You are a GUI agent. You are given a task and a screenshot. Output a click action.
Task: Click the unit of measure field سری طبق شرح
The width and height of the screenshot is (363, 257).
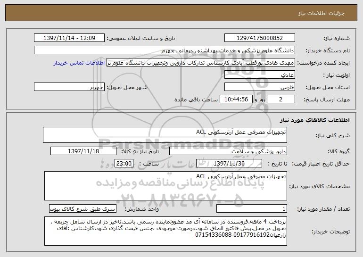pos(82,209)
